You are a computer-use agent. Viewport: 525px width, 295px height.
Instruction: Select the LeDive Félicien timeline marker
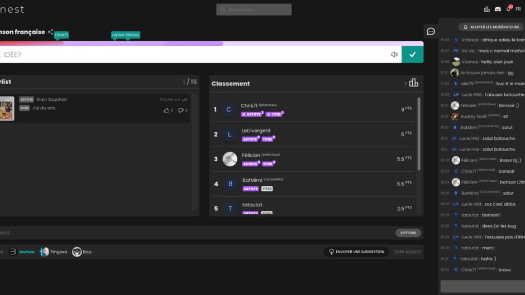[x=126, y=35]
